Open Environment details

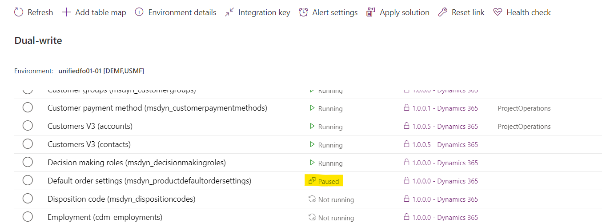coord(182,12)
